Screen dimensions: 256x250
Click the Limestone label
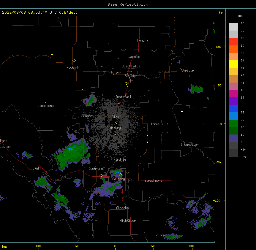[45, 106]
